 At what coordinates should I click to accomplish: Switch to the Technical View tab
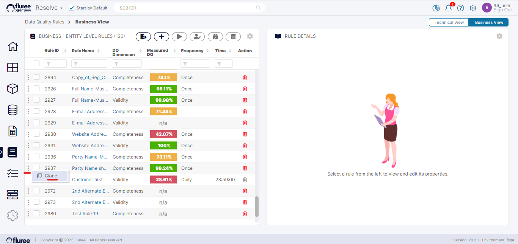[x=449, y=22]
